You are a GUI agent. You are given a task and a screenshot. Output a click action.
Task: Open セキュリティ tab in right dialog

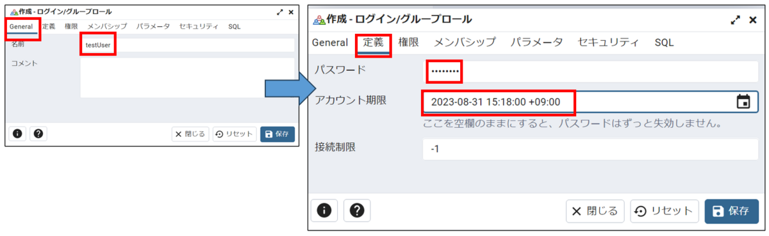click(x=608, y=42)
